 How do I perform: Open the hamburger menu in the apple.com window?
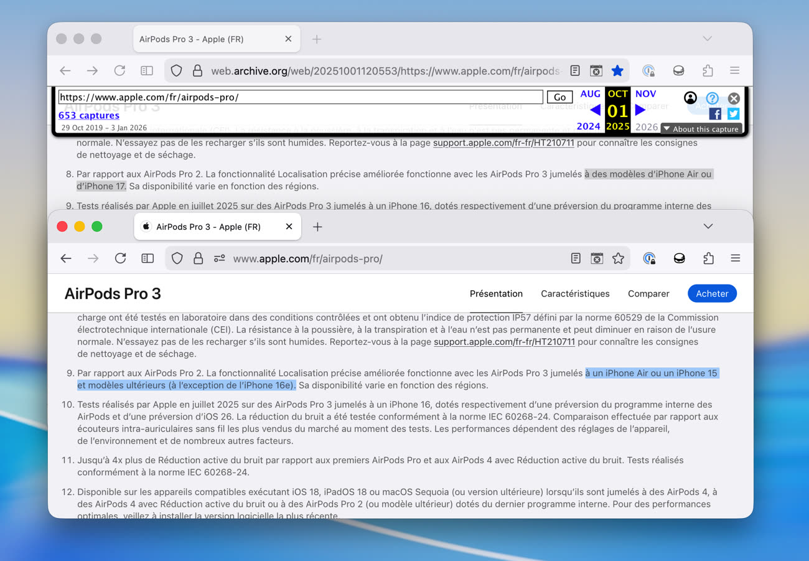point(736,258)
